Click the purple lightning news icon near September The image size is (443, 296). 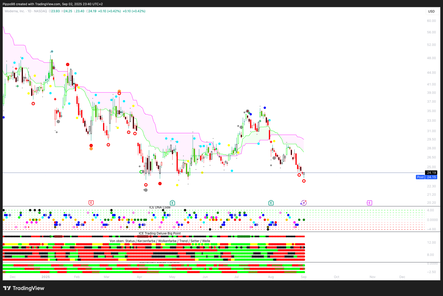[304, 203]
